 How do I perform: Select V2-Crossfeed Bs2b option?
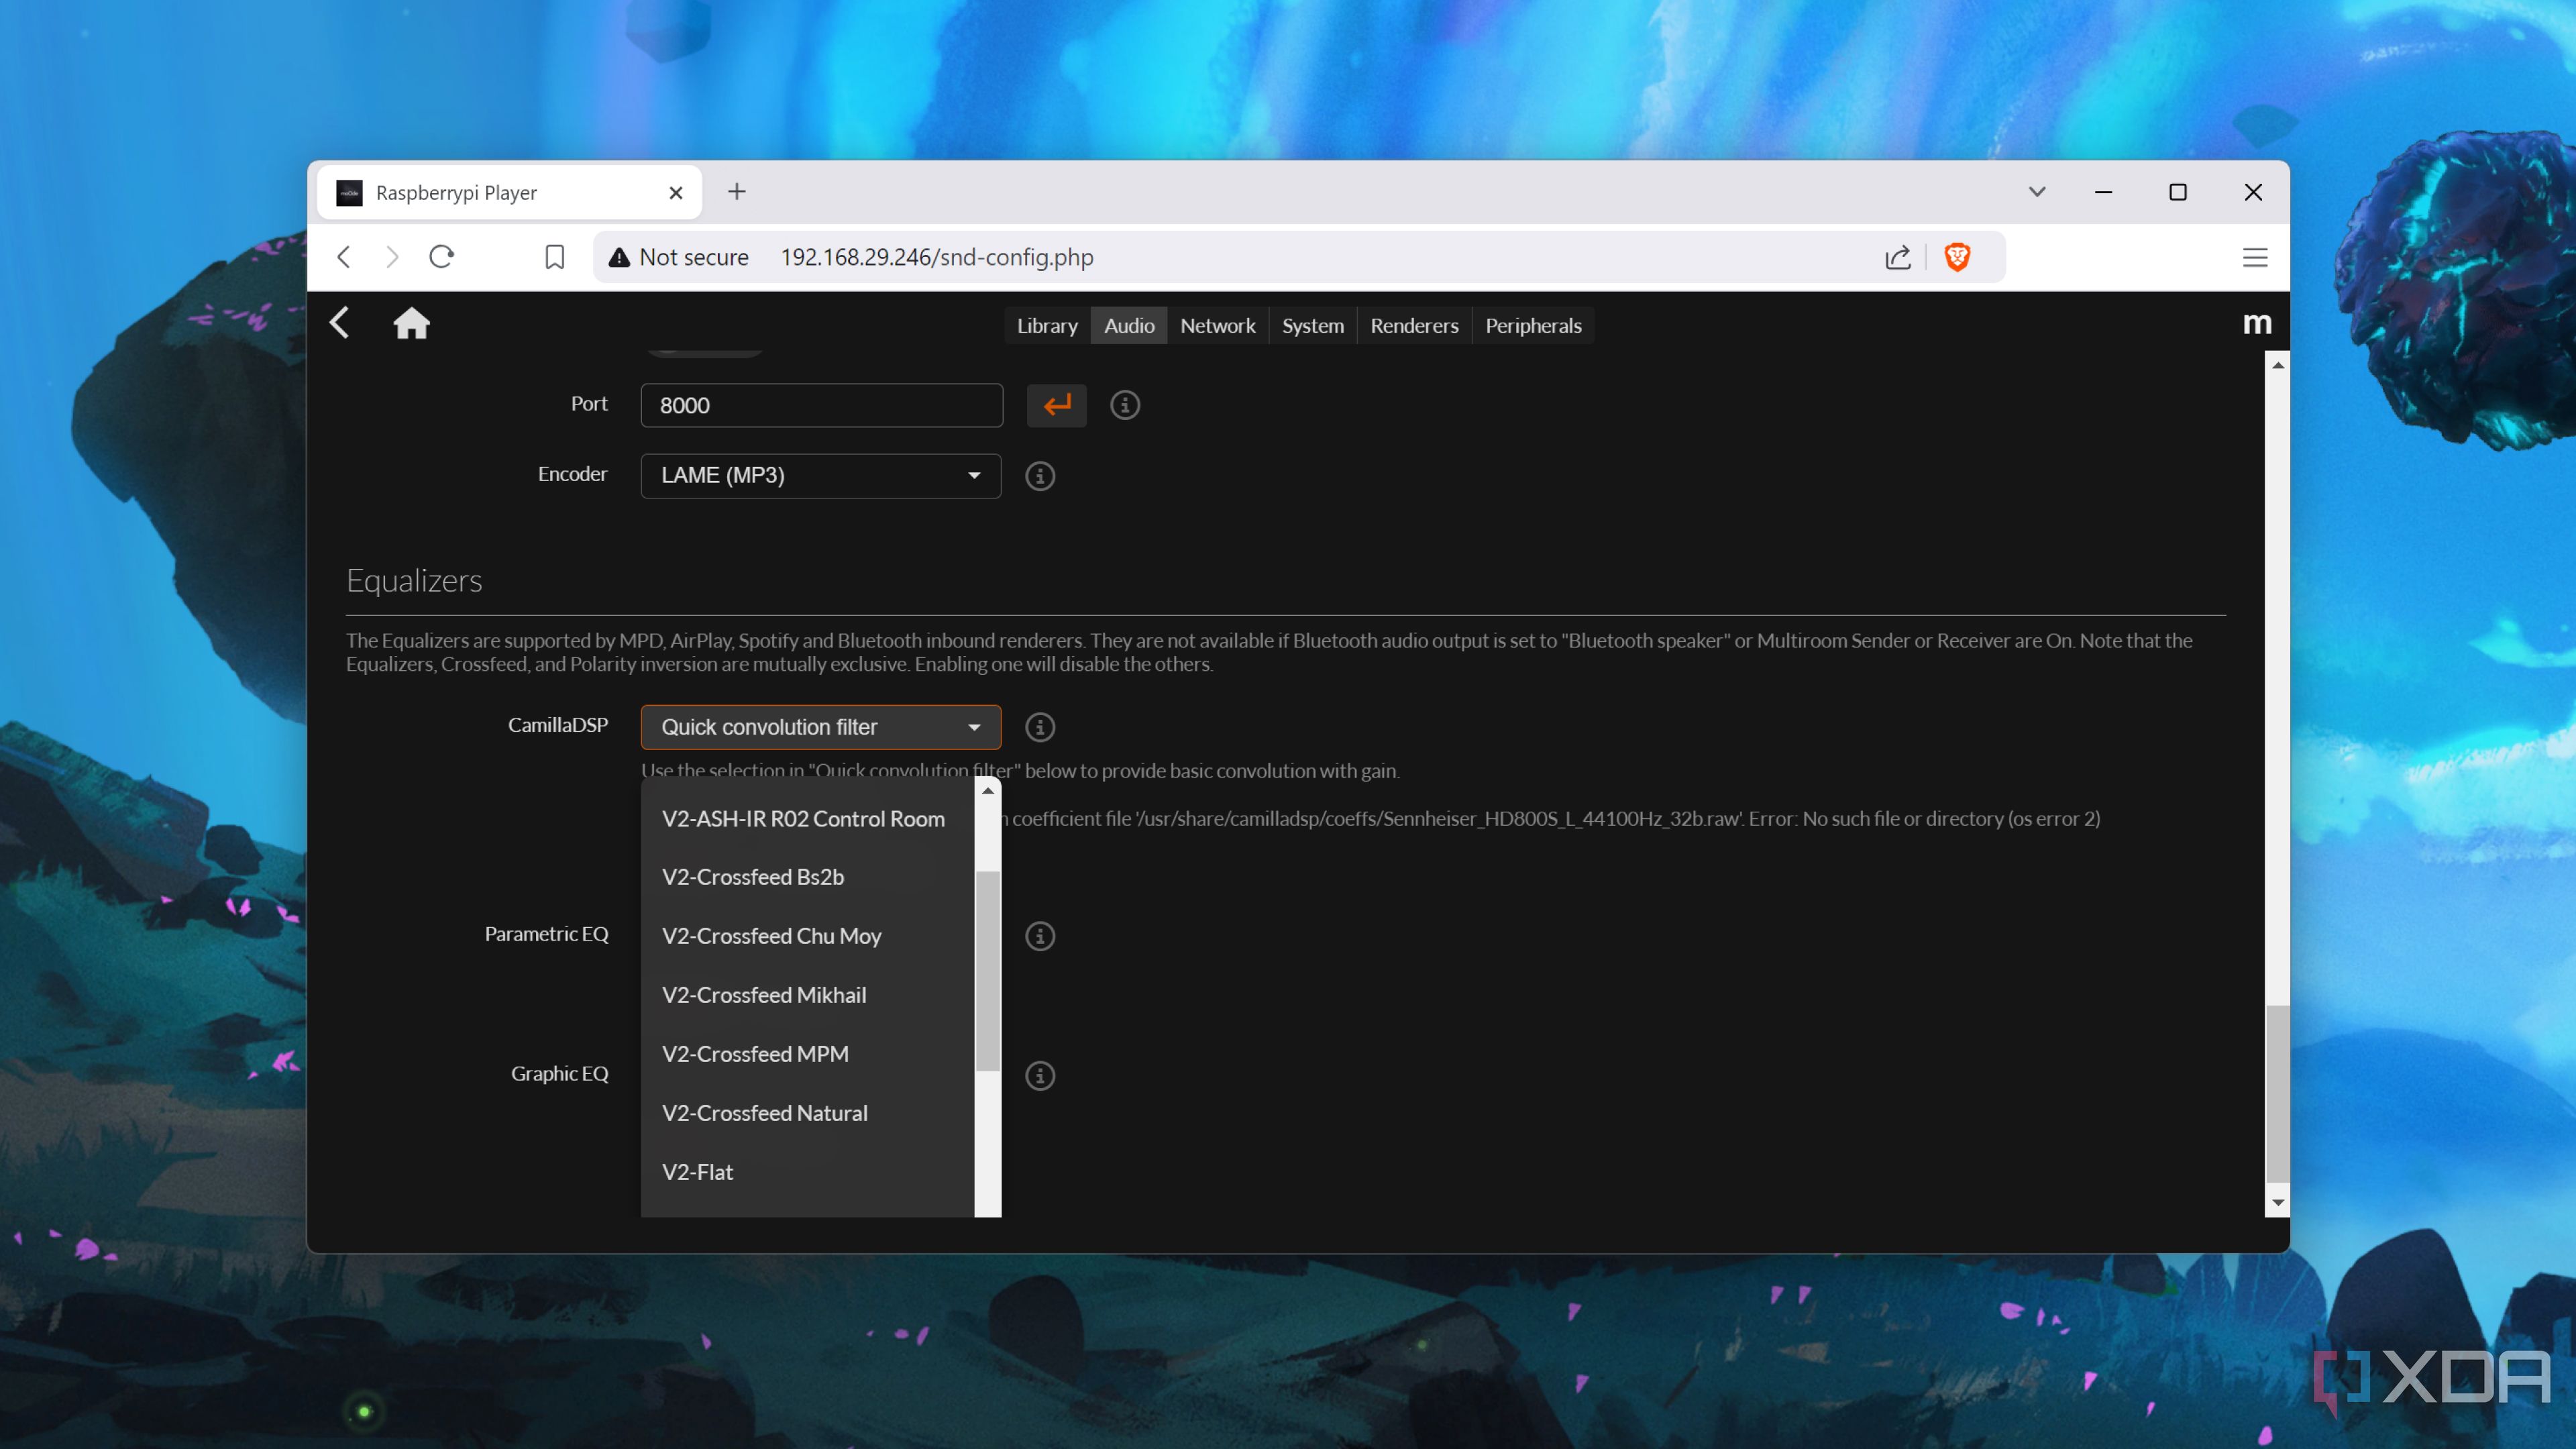coord(807,877)
